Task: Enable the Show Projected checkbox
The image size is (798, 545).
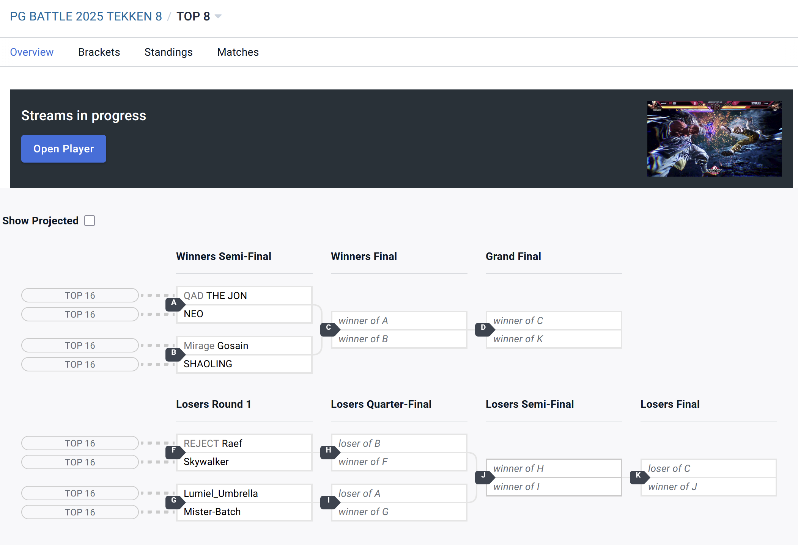Action: (90, 221)
